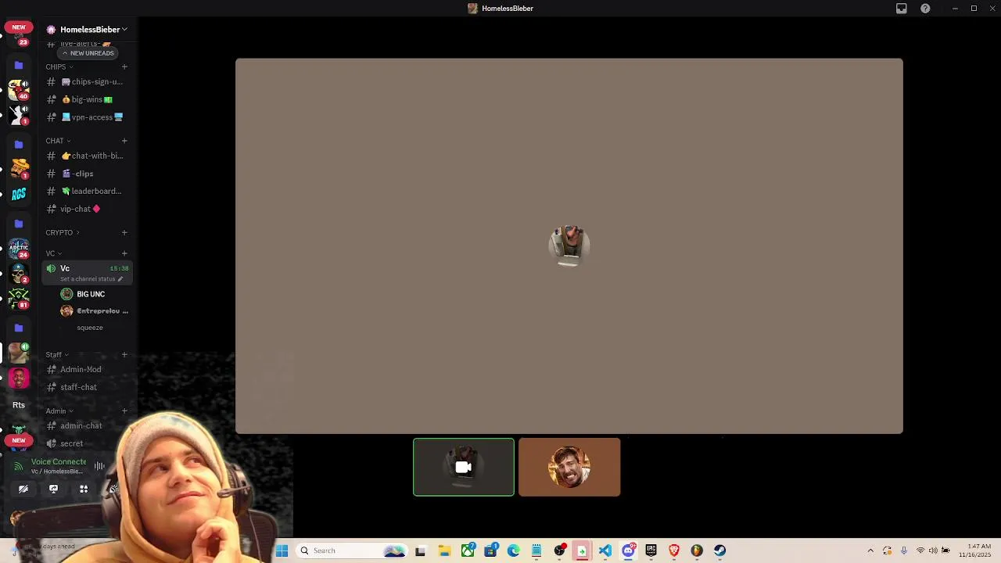Image resolution: width=1001 pixels, height=563 pixels.
Task: Open the leaderboard channel
Action: coord(86,191)
